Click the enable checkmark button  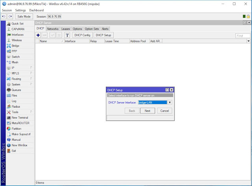click(x=52, y=35)
